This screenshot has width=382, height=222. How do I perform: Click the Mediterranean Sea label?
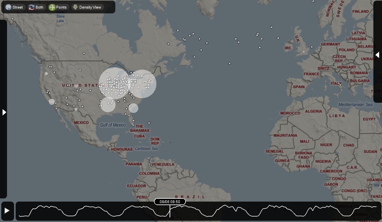[x=355, y=105]
